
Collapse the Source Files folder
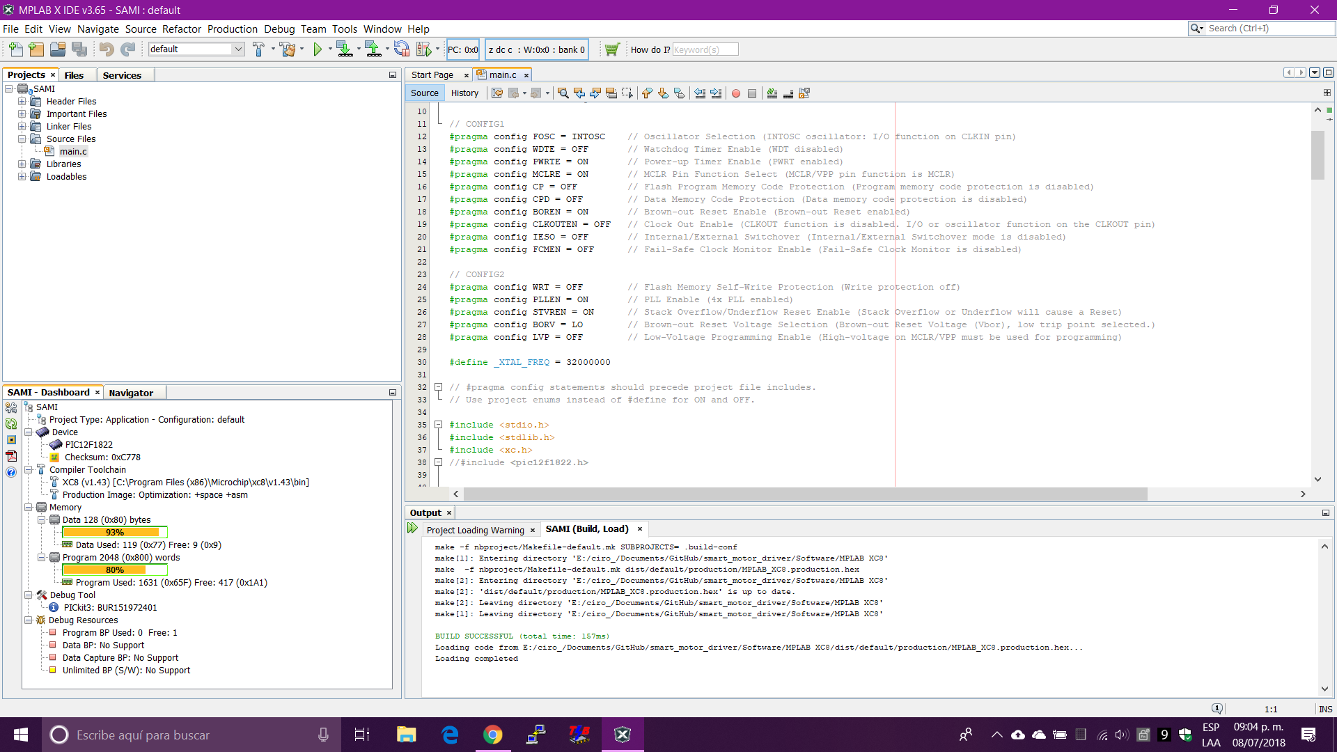tap(22, 139)
